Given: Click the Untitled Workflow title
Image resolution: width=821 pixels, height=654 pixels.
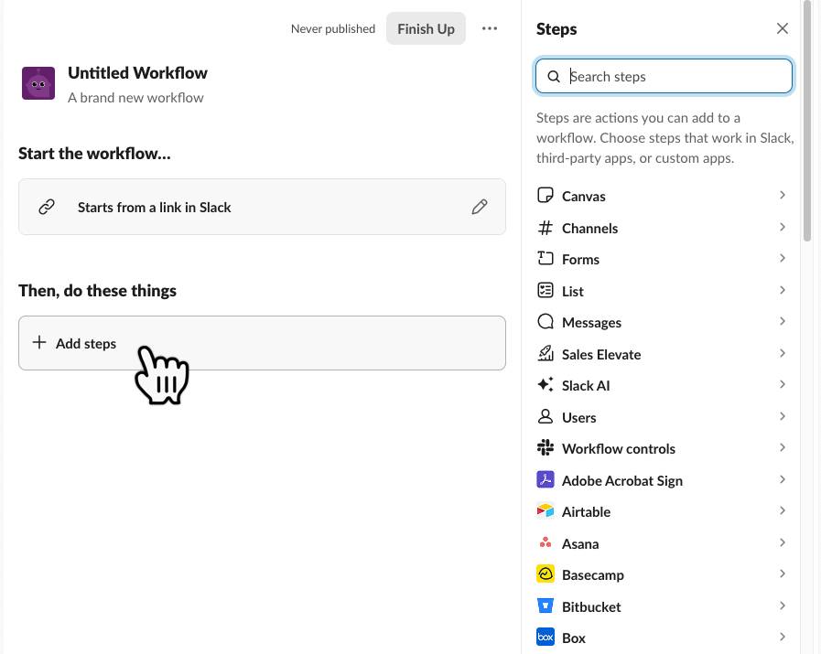Looking at the screenshot, I should [x=137, y=73].
